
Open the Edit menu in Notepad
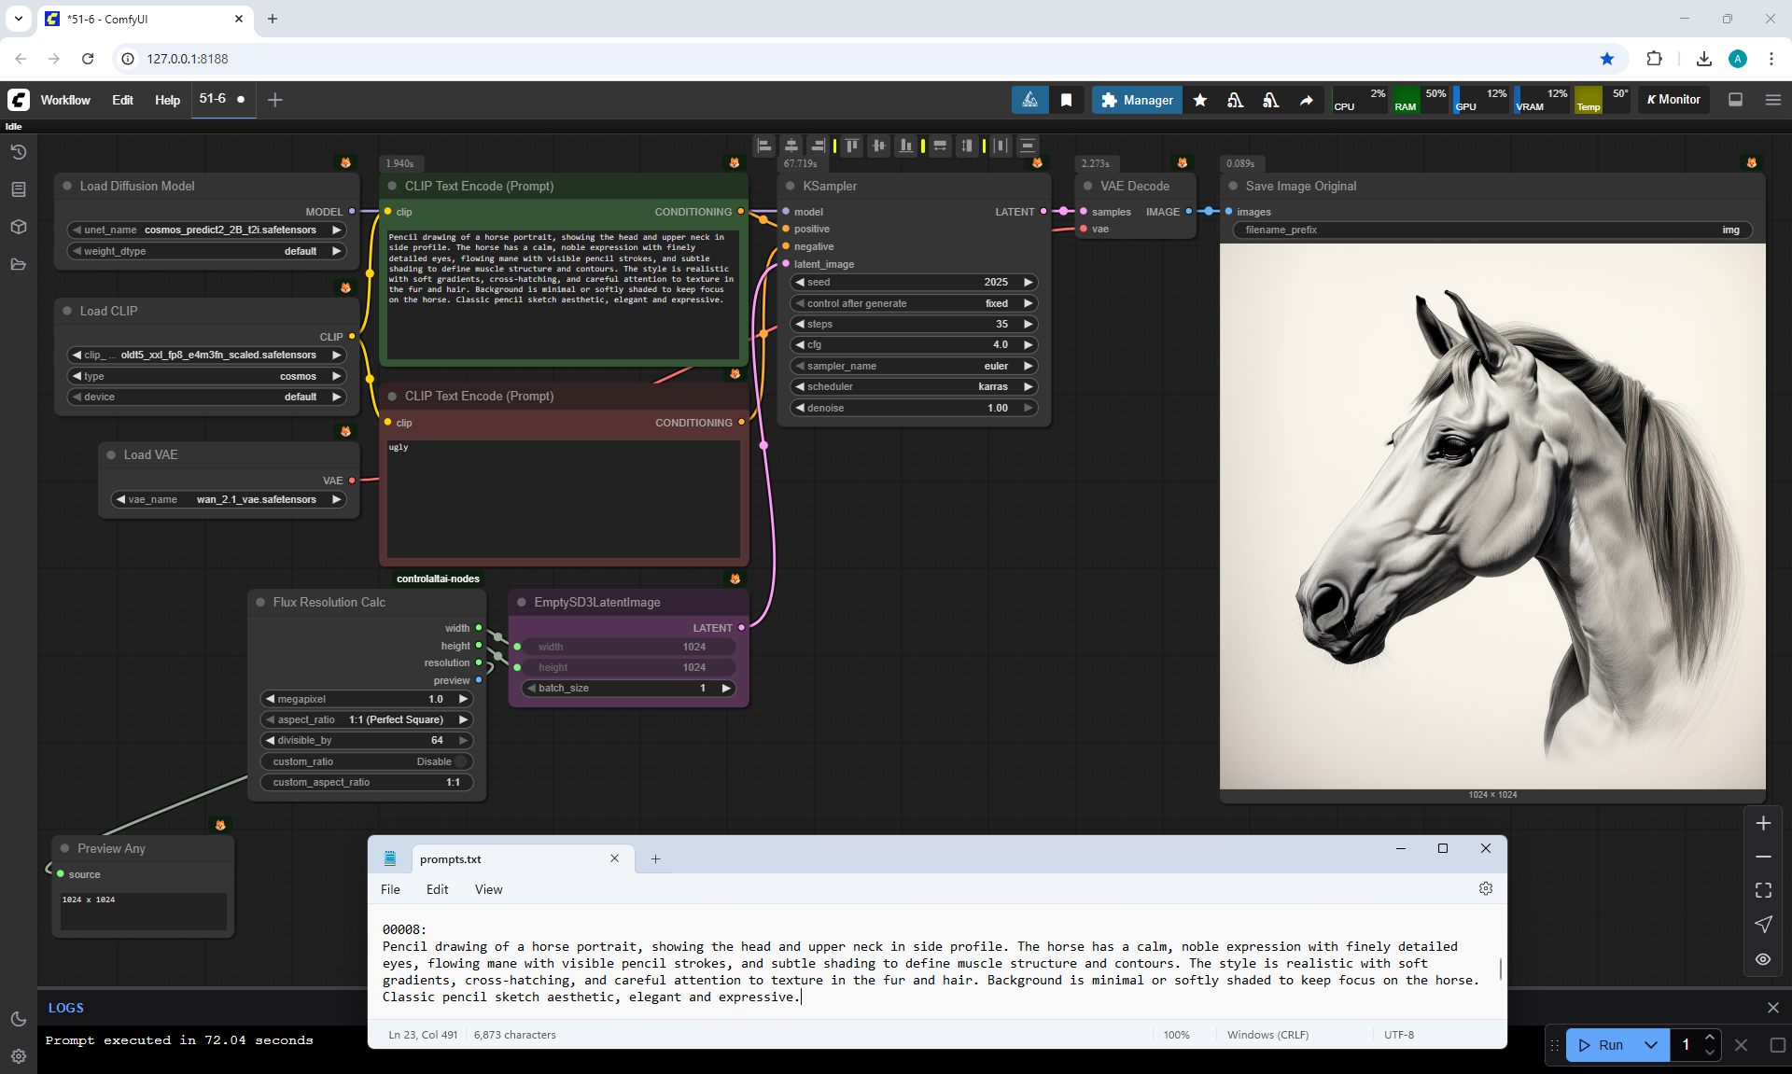click(x=437, y=889)
